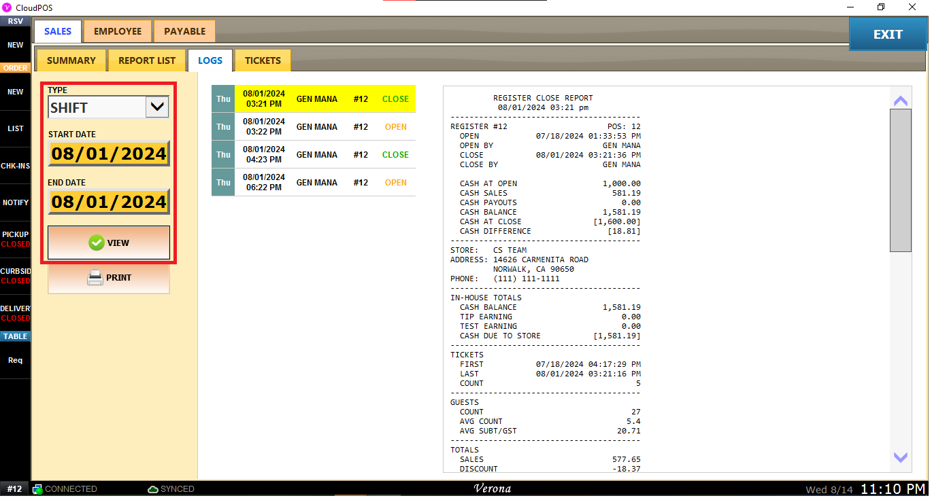Click the green checkmark VIEW button
Image resolution: width=932 pixels, height=498 pixels.
(x=109, y=243)
